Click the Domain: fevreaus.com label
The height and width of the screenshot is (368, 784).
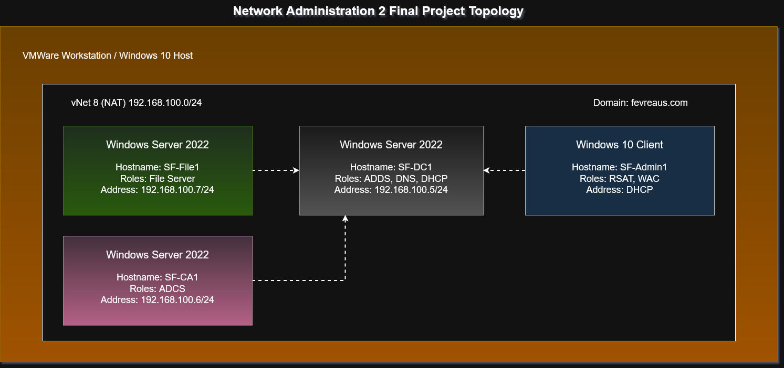[x=640, y=103]
